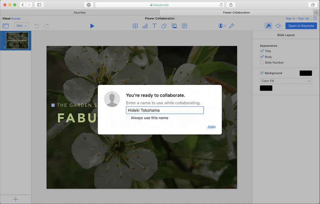Check the Always use this name box

click(x=128, y=118)
